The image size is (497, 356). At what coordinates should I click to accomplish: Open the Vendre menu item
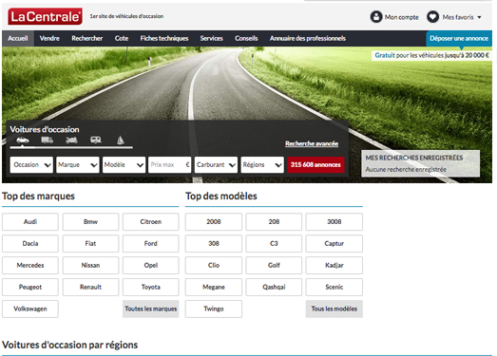pos(49,38)
